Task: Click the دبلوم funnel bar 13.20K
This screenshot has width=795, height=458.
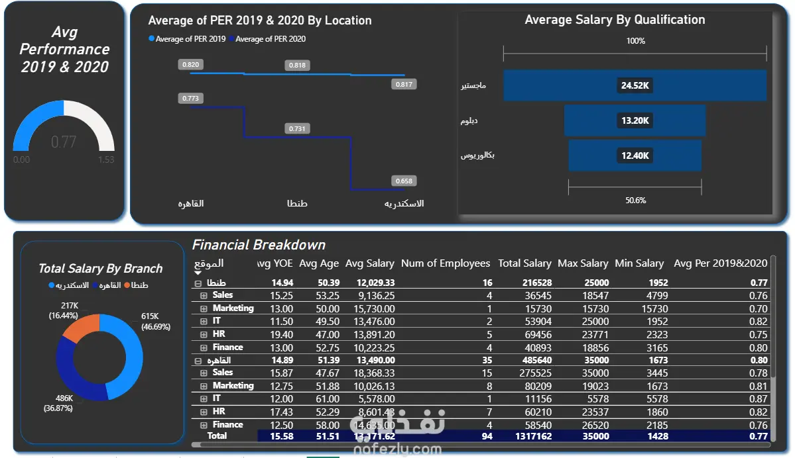Action: point(635,120)
